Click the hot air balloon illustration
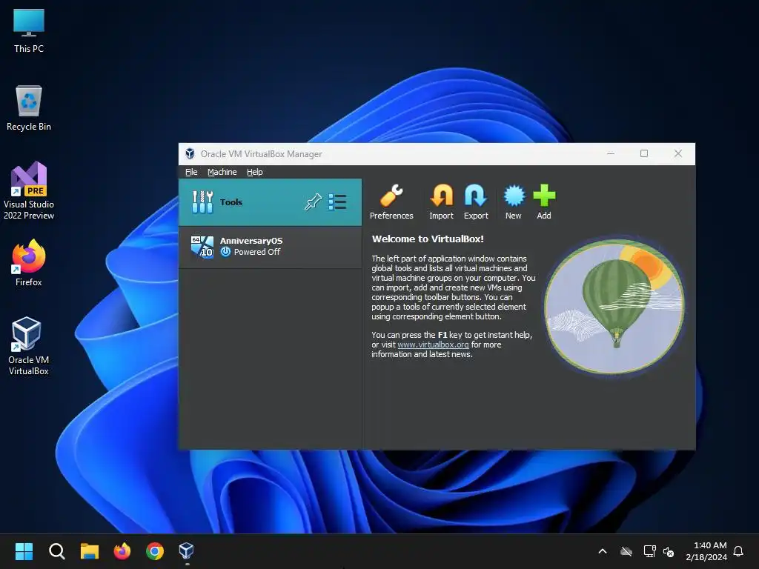This screenshot has width=759, height=569. coord(614,306)
